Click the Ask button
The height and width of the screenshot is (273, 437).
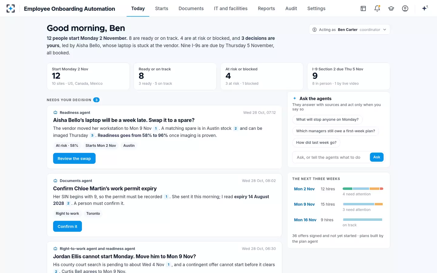(x=377, y=157)
